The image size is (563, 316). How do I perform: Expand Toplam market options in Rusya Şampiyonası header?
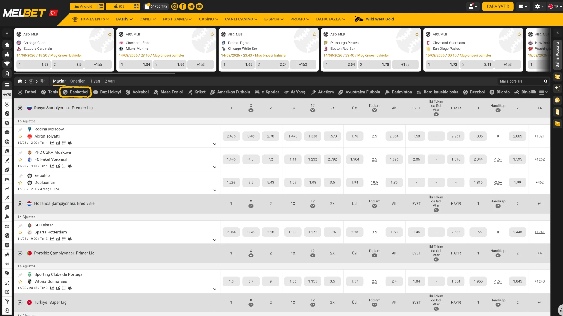click(x=374, y=111)
